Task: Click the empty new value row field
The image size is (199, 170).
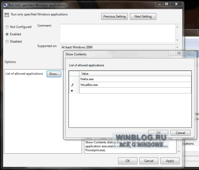Action: coord(135,91)
